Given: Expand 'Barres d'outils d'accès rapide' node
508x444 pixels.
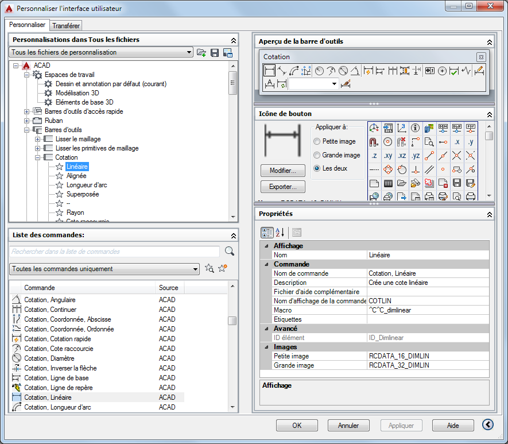Looking at the screenshot, I should click(26, 111).
